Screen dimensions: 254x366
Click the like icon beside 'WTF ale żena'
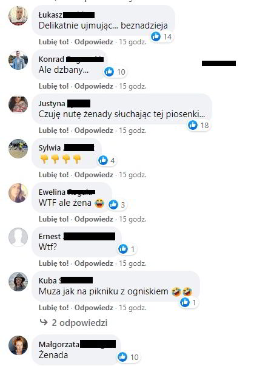113,205
